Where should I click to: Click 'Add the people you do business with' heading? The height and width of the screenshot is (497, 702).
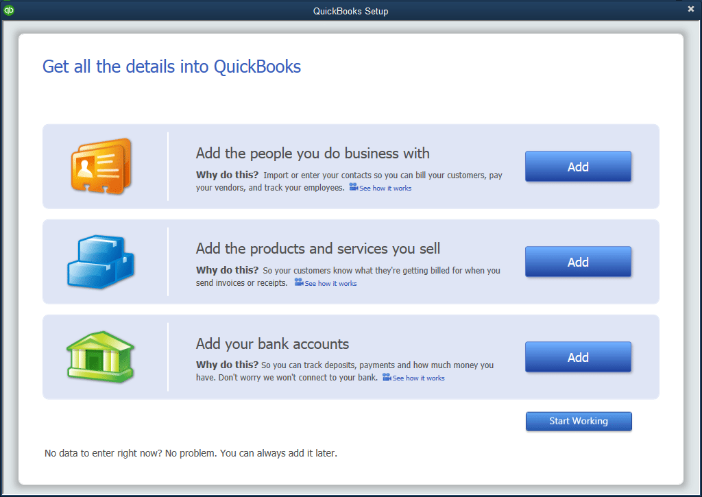(x=313, y=154)
